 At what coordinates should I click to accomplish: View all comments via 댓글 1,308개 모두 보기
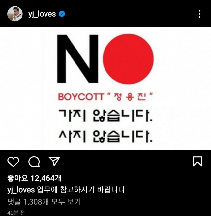coord(44,202)
